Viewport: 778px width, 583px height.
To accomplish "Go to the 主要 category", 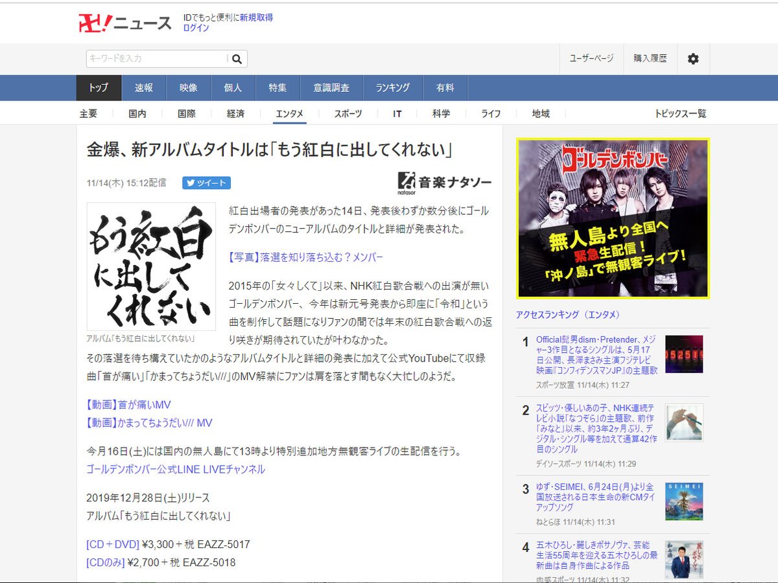I will click(88, 113).
